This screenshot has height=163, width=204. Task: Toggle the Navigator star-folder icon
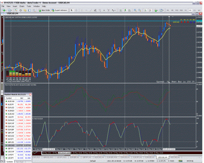tap(25, 10)
